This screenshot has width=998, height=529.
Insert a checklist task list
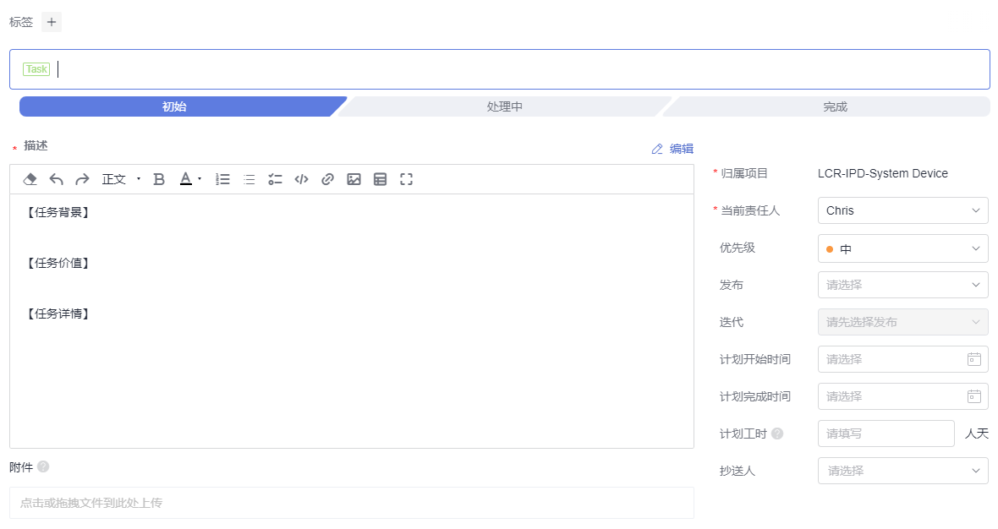[275, 179]
